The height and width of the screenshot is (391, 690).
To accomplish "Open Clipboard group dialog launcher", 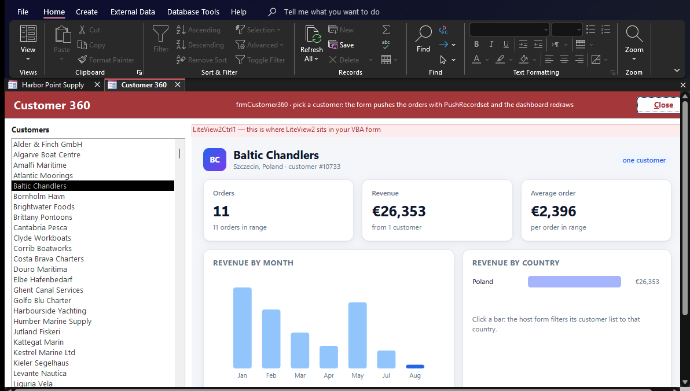I will point(140,72).
